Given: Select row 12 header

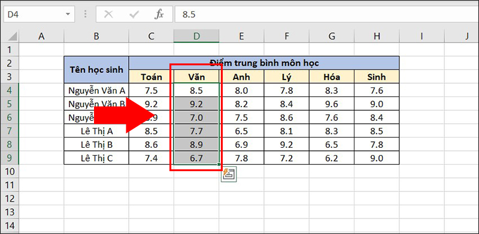Looking at the screenshot, I should [x=10, y=199].
